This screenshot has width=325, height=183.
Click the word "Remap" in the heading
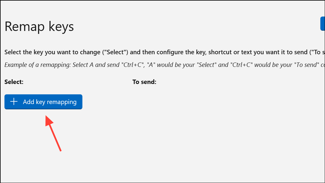[24, 27]
